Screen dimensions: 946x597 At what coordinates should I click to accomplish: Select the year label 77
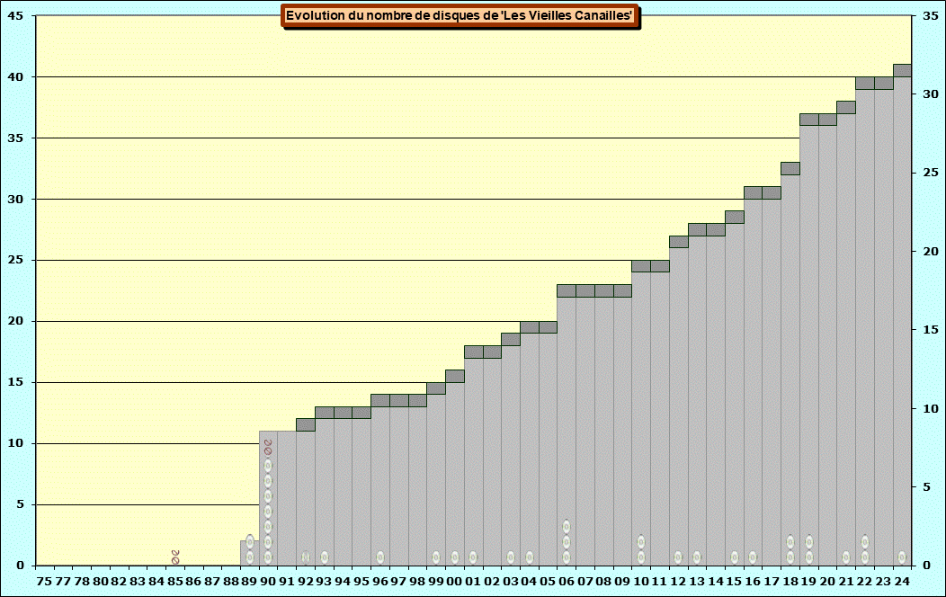[63, 582]
